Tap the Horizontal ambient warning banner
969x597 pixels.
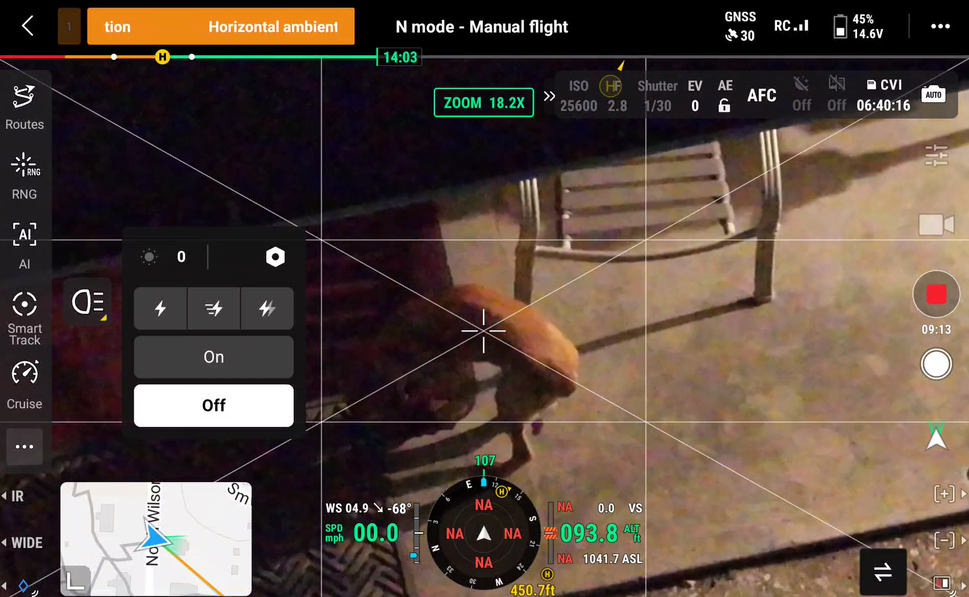tap(221, 26)
